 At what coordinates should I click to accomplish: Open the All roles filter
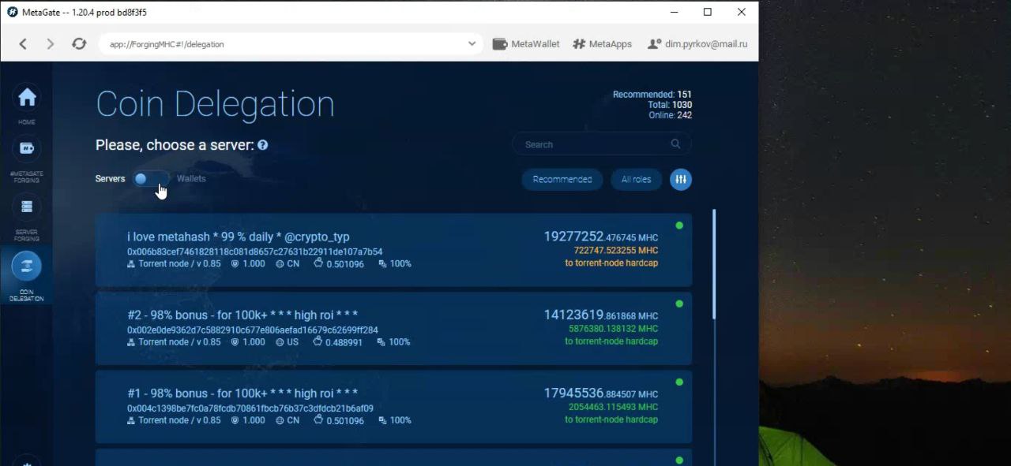(x=636, y=180)
